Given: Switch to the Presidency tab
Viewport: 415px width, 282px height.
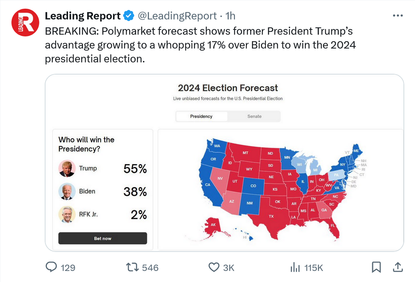Looking at the screenshot, I should [201, 117].
